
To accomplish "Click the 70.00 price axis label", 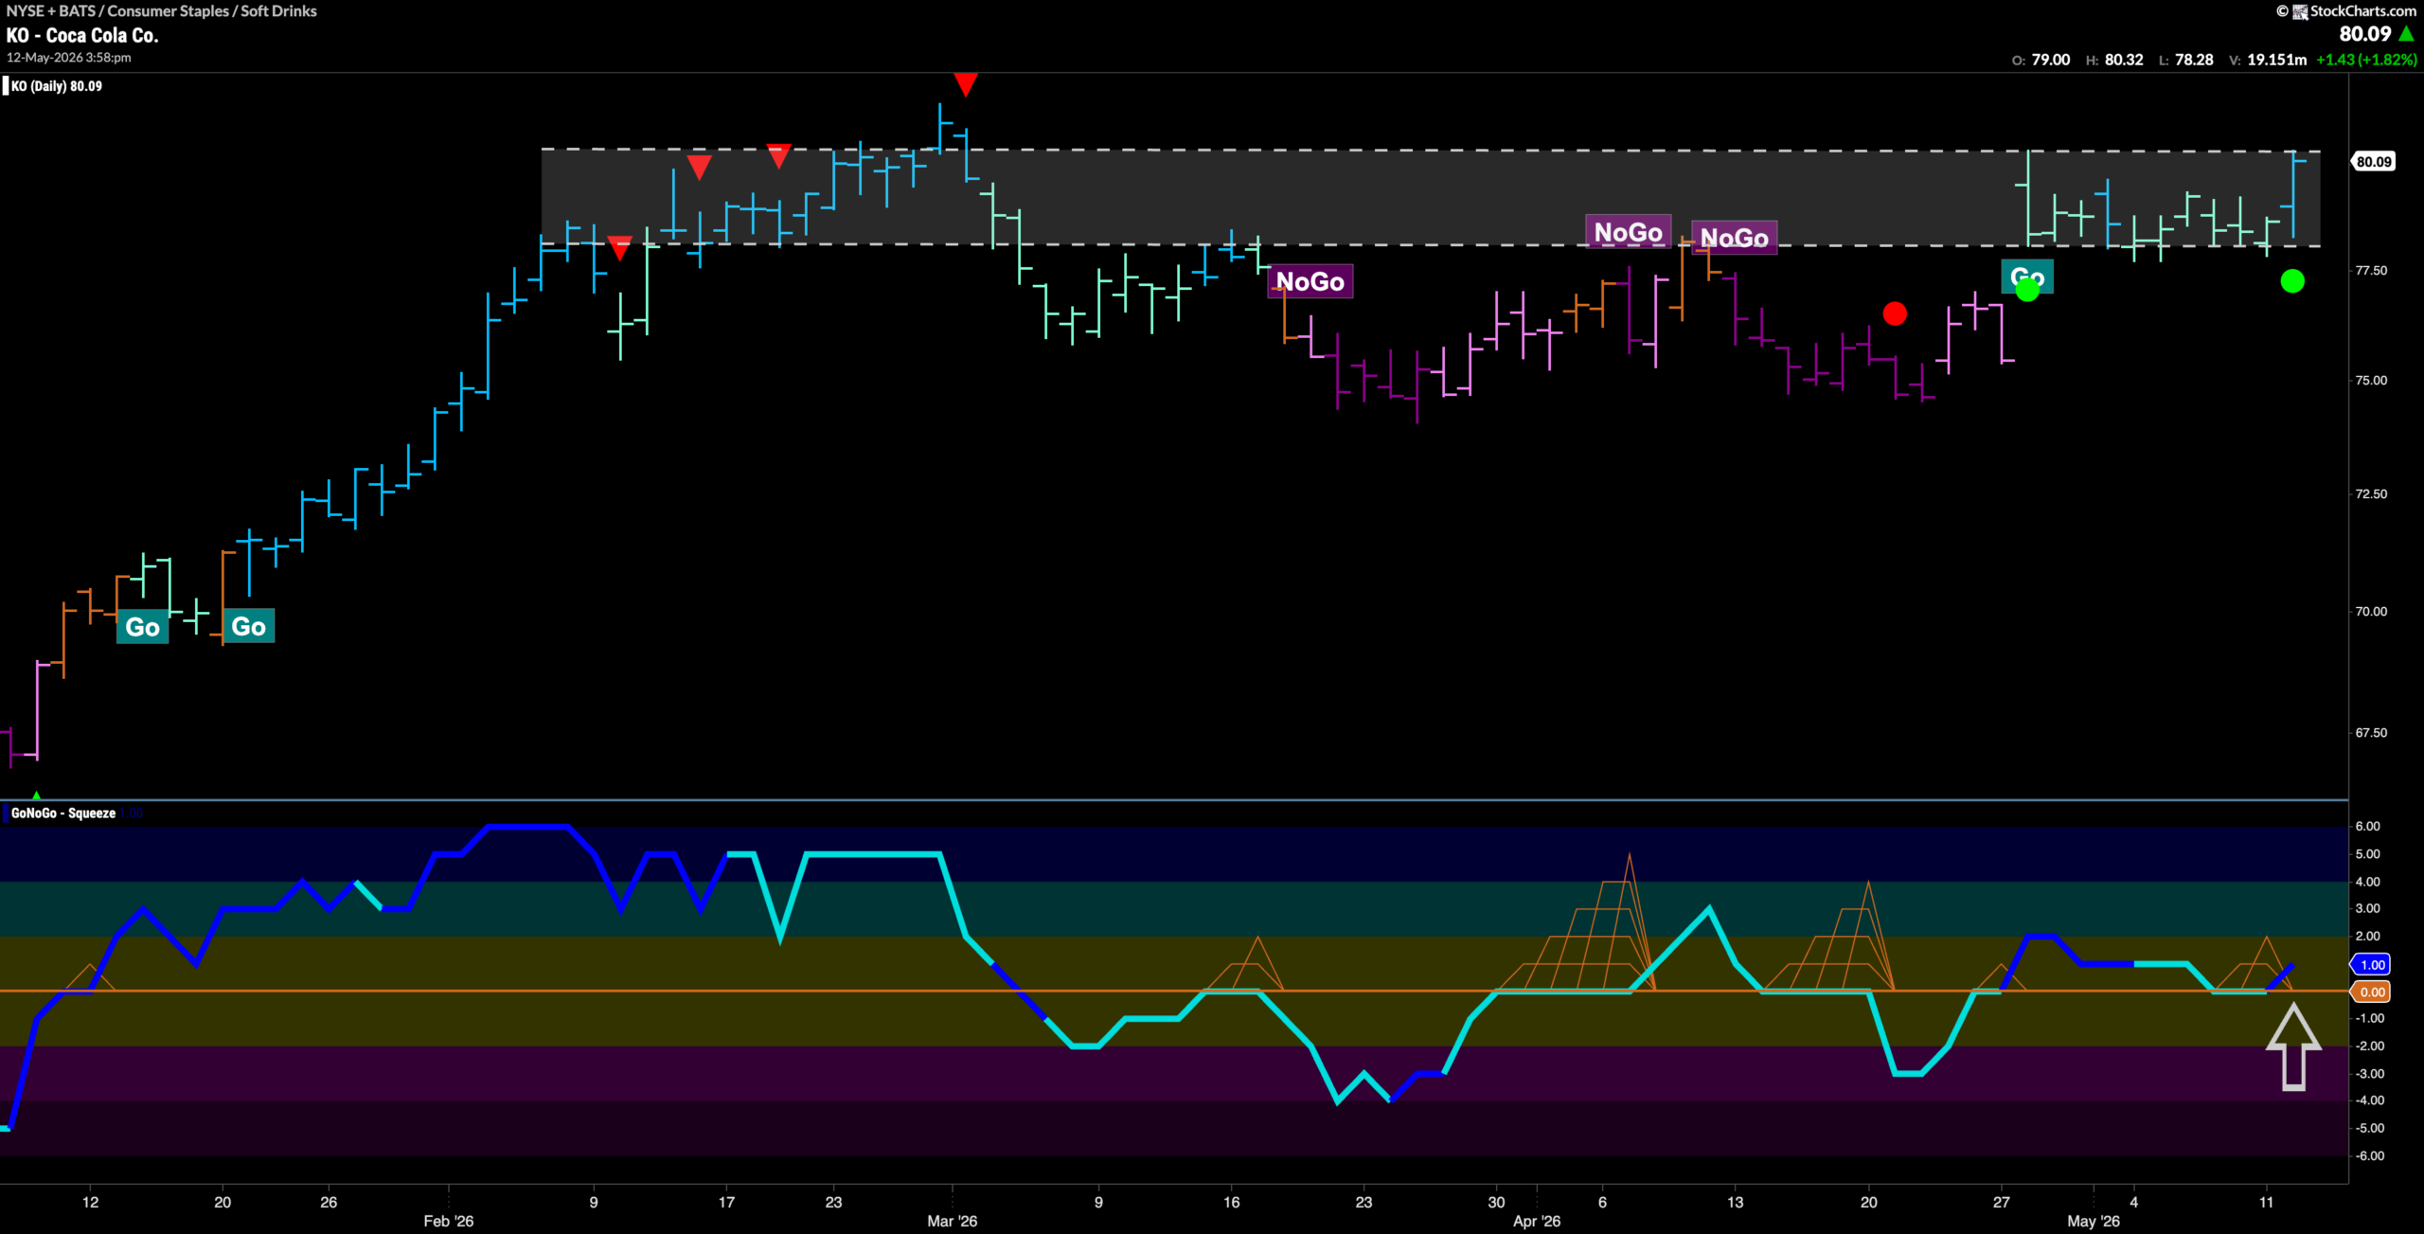I will 2371,612.
